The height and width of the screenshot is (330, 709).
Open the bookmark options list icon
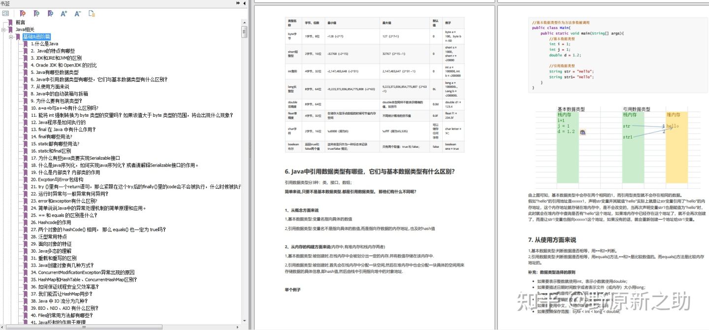coord(5,13)
